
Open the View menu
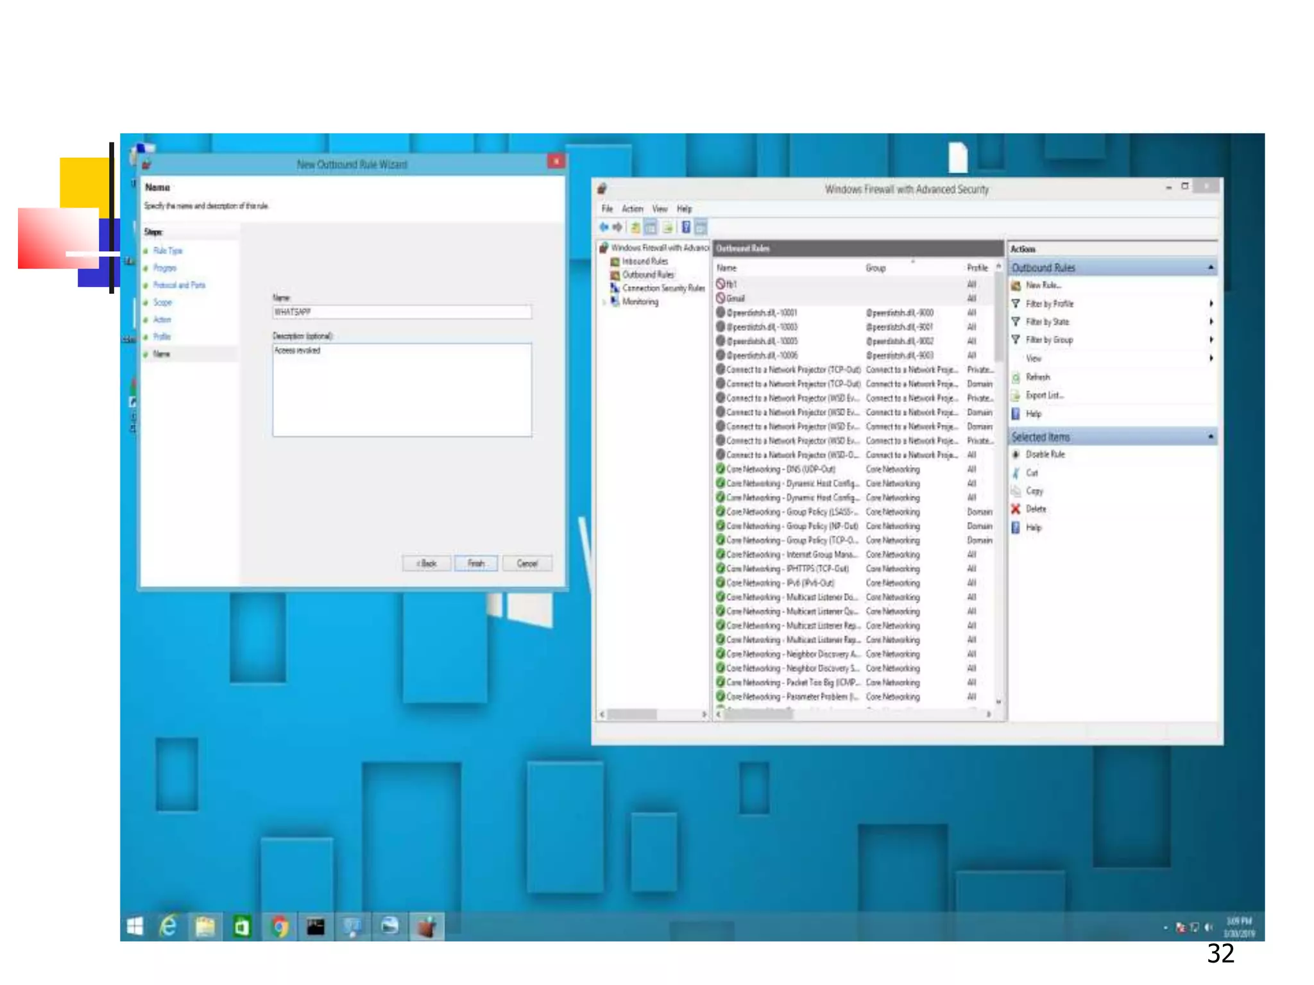tap(660, 209)
